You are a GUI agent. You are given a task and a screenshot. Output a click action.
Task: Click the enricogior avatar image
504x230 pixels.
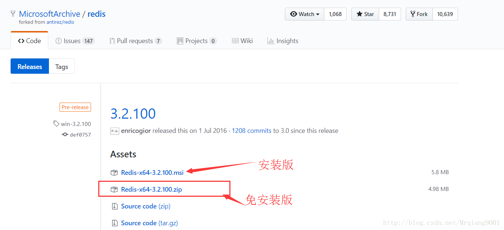click(x=115, y=131)
